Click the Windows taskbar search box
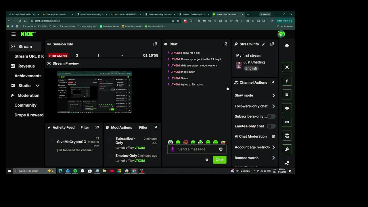Image resolution: width=368 pixels, height=207 pixels. pyautogui.click(x=34, y=171)
